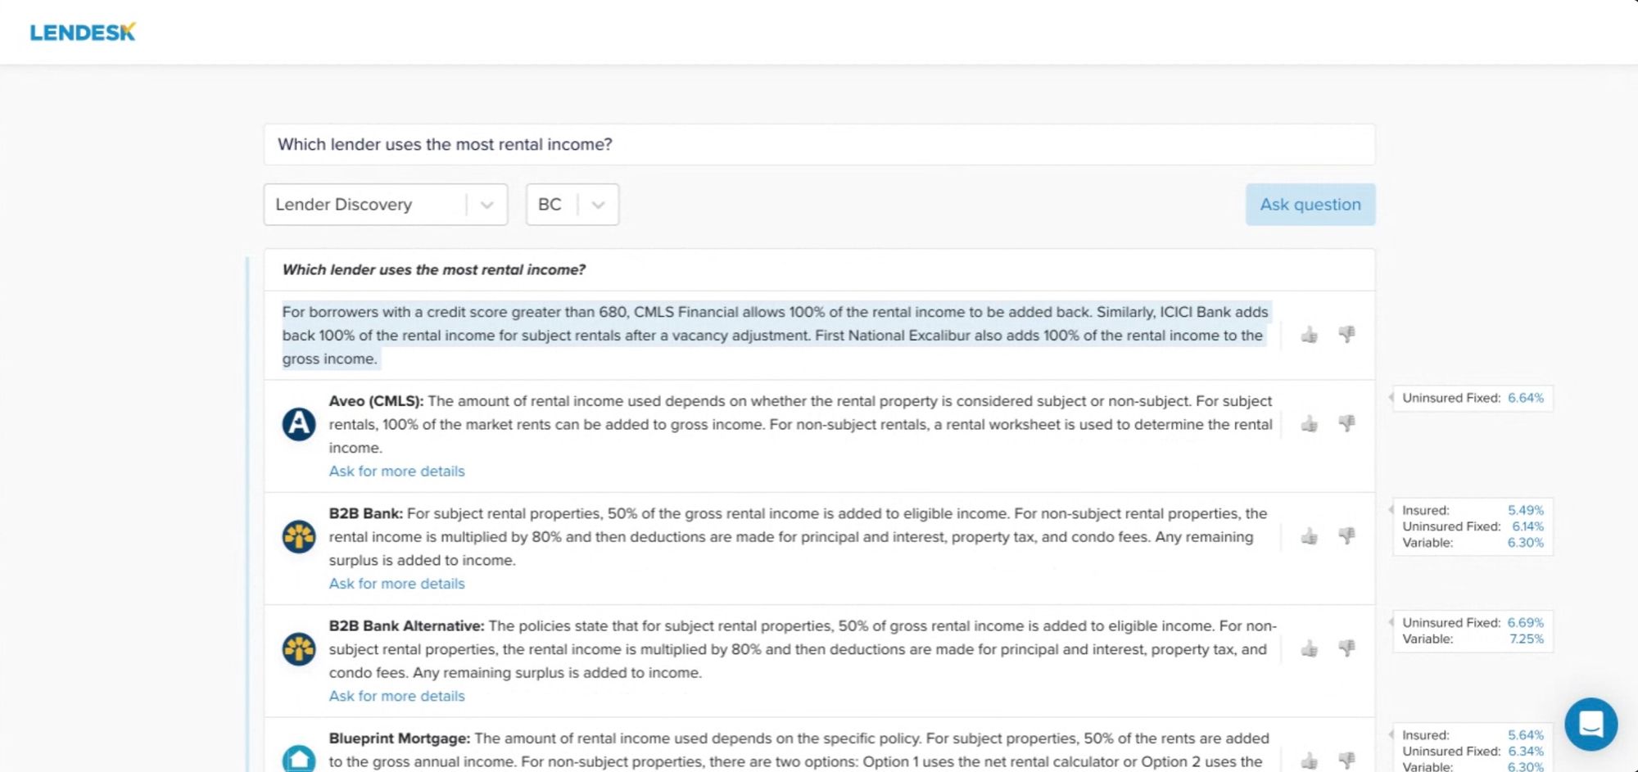Like the B2B Bank Alternative answer
The image size is (1638, 772).
coord(1309,648)
